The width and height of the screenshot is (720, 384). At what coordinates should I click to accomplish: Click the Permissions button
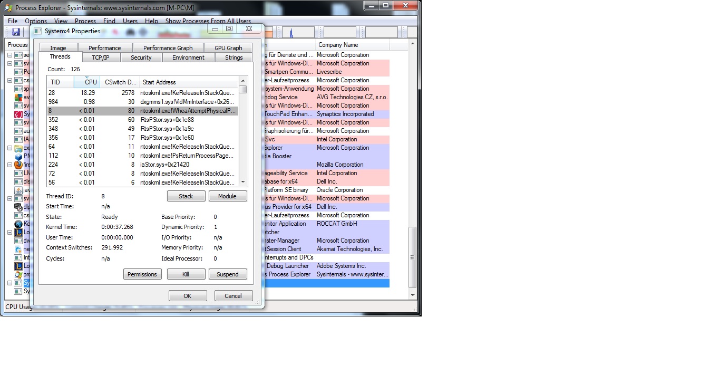click(x=142, y=274)
